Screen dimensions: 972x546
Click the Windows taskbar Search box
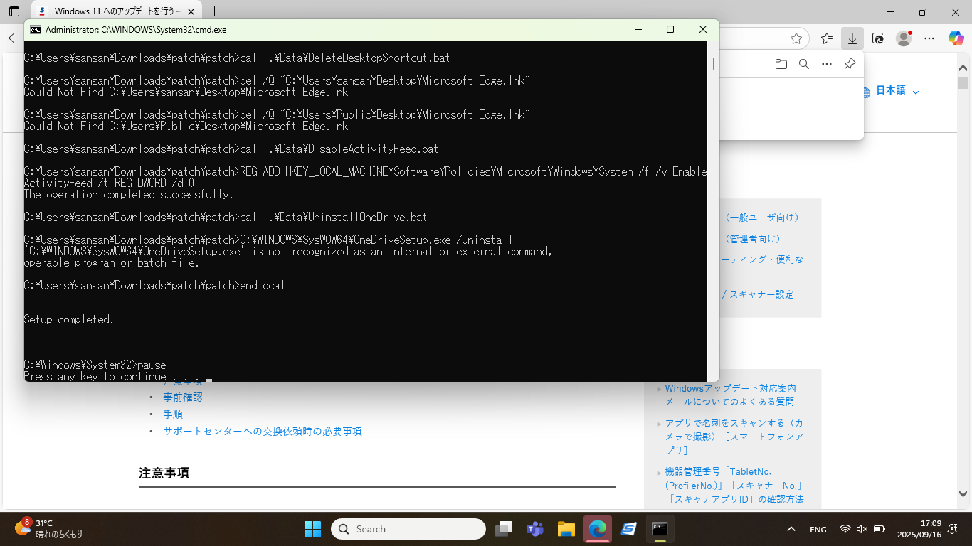coord(408,529)
